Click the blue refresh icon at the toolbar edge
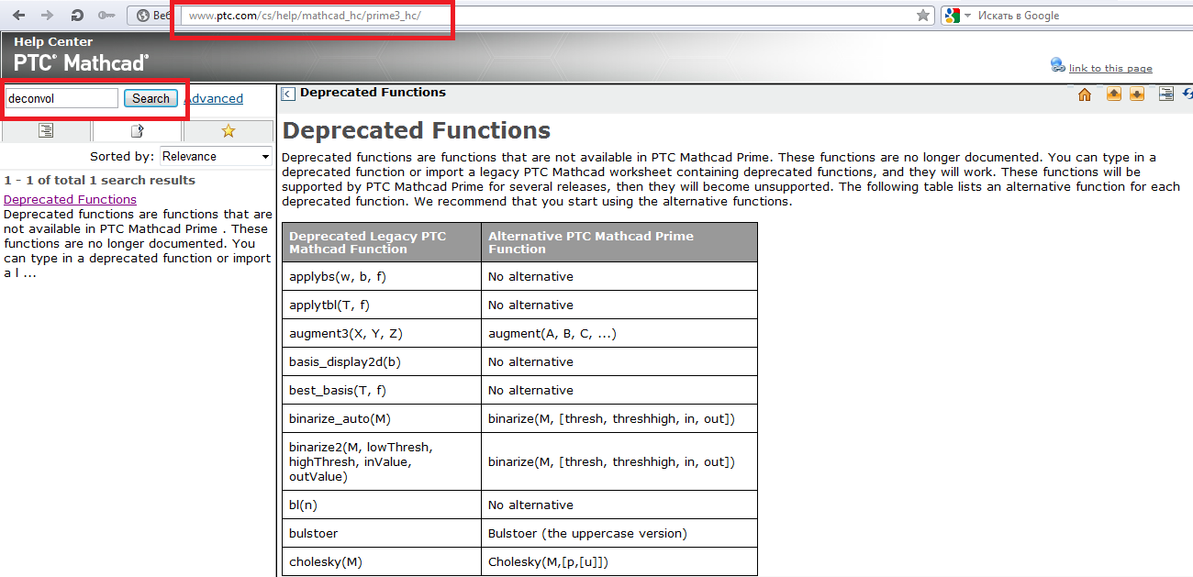The width and height of the screenshot is (1193, 577). (1187, 94)
